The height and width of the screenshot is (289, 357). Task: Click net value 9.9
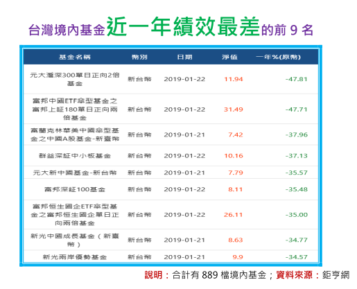[238, 257]
